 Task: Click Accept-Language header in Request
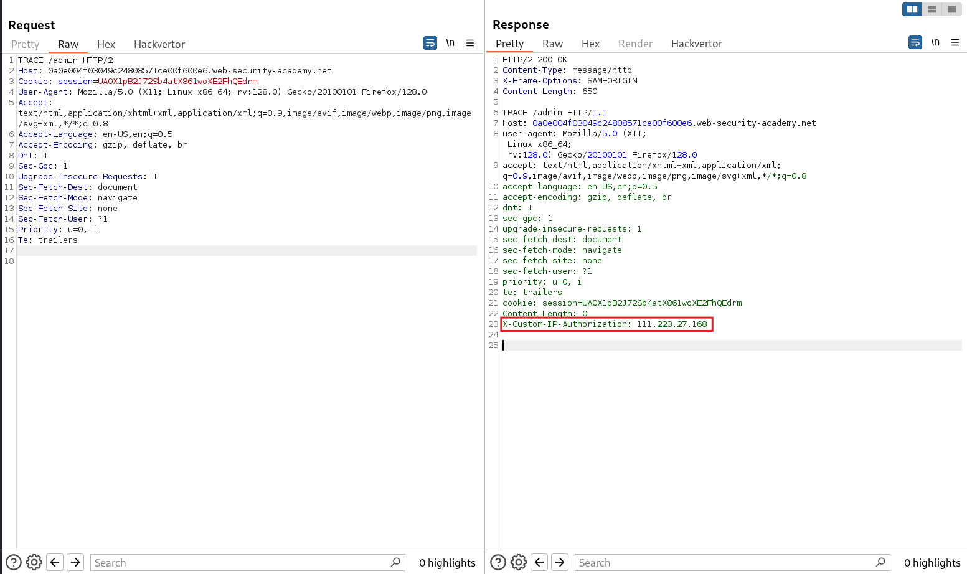pos(95,134)
